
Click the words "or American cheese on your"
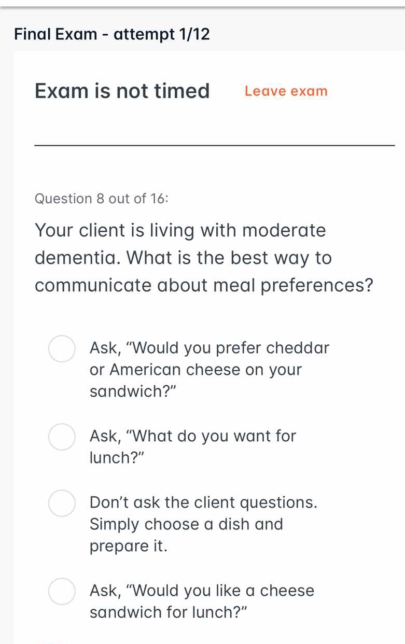[195, 370]
